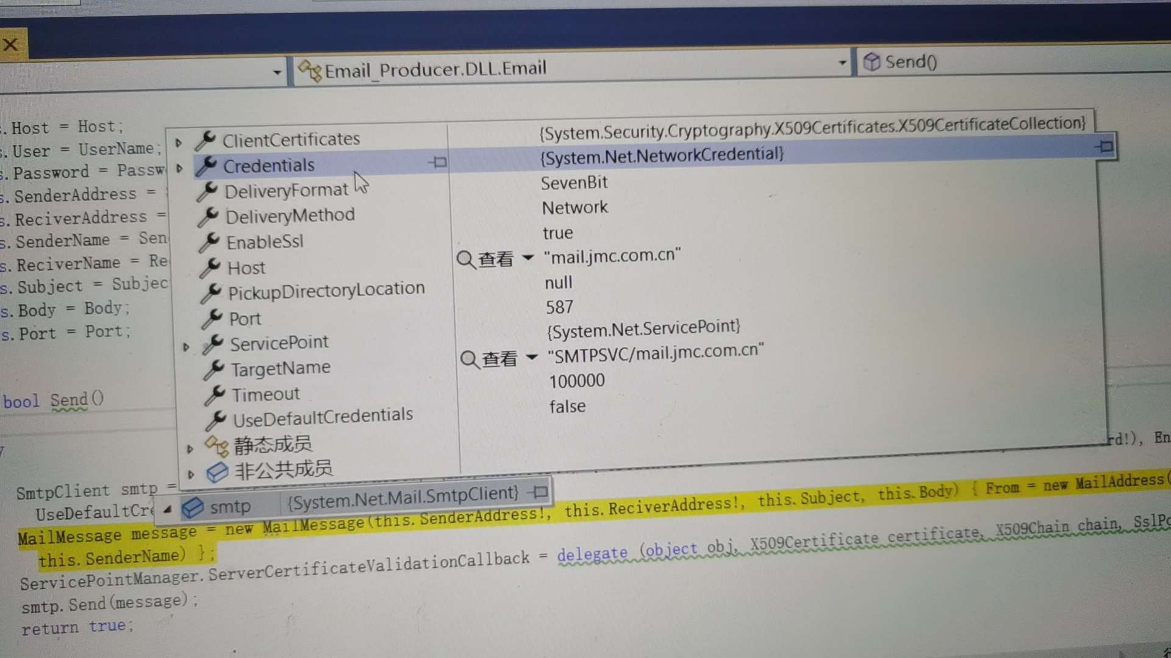Click the Port wrench icon
This screenshot has width=1171, height=658.
pyautogui.click(x=213, y=319)
